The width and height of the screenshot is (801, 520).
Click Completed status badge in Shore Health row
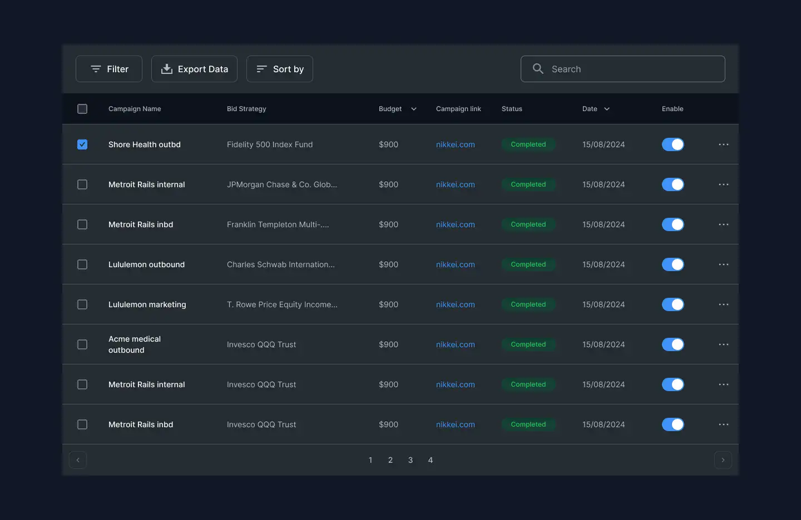coord(528,144)
